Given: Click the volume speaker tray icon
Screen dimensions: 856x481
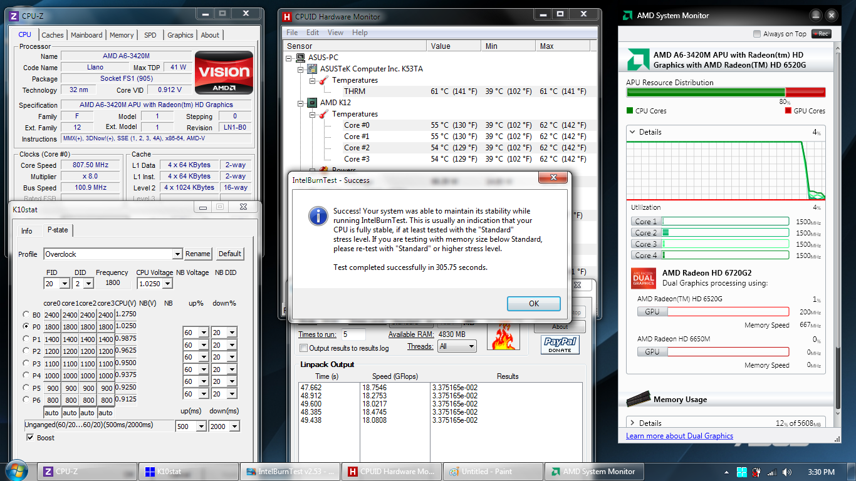Looking at the screenshot, I should tap(787, 472).
